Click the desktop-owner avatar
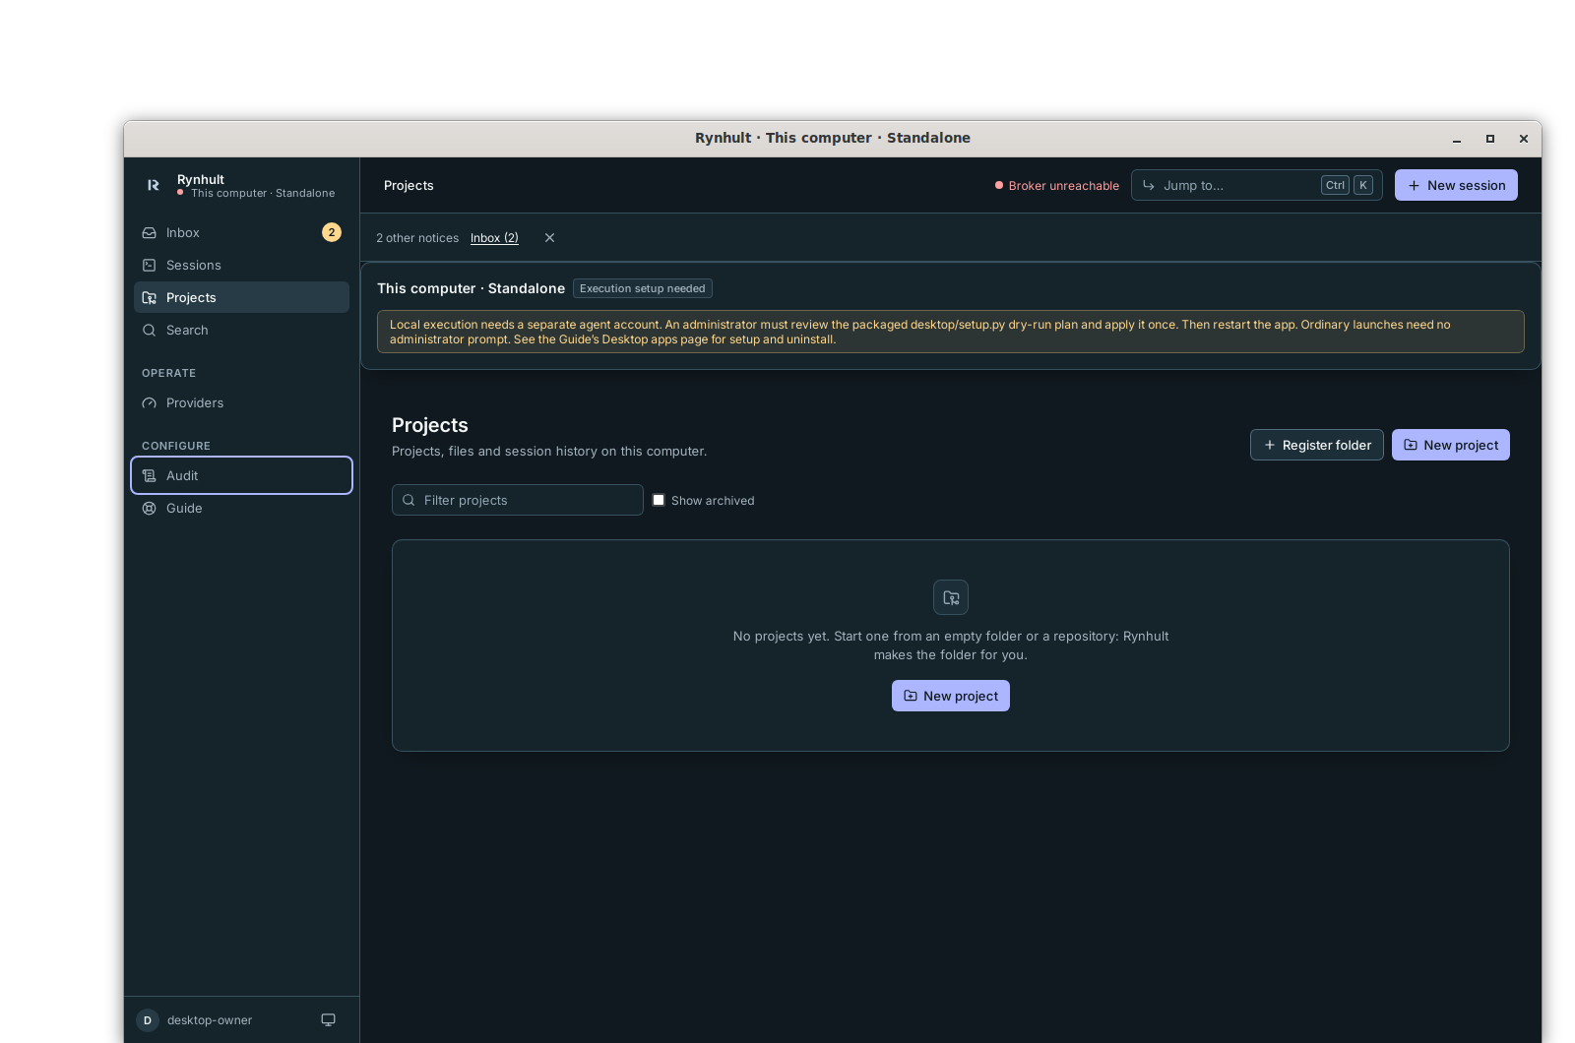 148,1020
